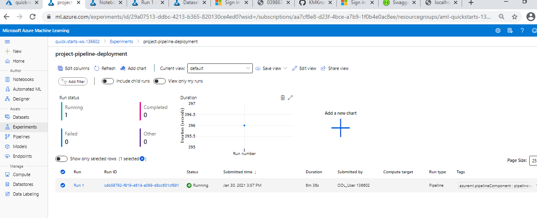Click the browser back arrow
Image resolution: width=537 pixels, height=218 pixels.
pos(7,17)
